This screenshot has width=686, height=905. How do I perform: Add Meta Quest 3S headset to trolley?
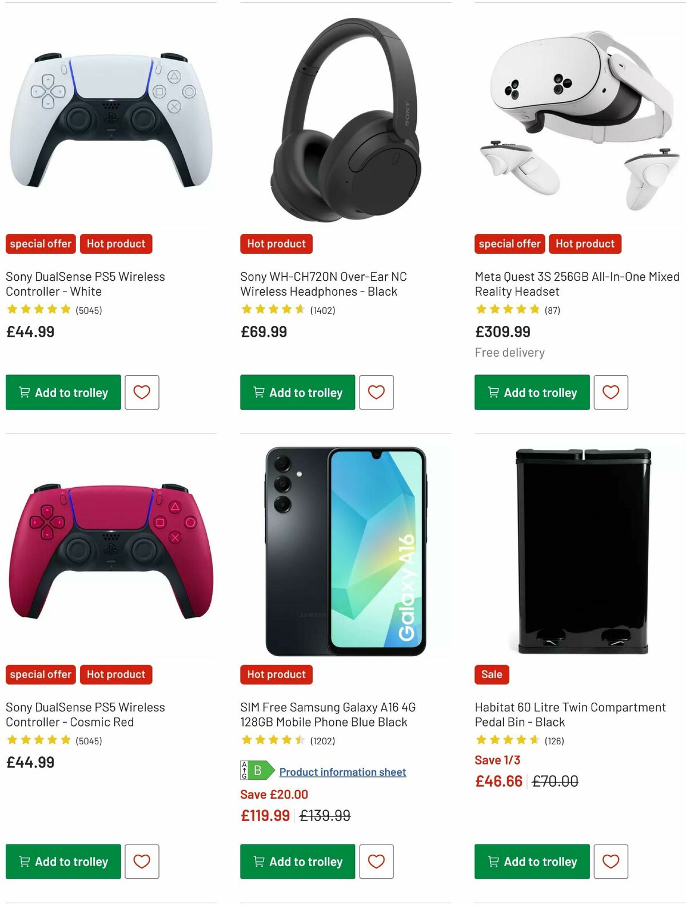pyautogui.click(x=531, y=392)
